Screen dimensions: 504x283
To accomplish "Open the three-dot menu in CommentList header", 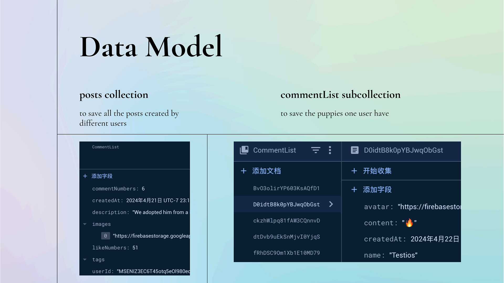I will coord(330,150).
